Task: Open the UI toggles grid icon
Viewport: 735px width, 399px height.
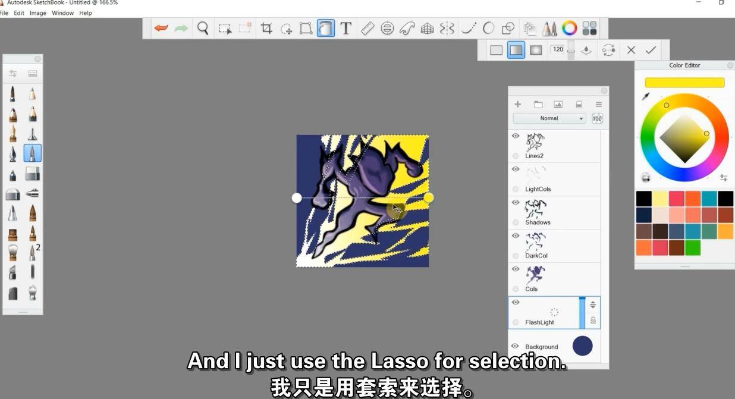Action: [x=589, y=28]
